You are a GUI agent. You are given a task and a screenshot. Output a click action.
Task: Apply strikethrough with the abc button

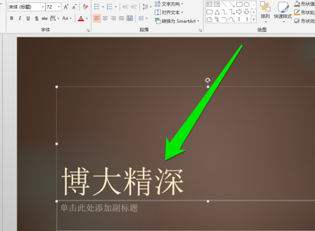[x=44, y=18]
